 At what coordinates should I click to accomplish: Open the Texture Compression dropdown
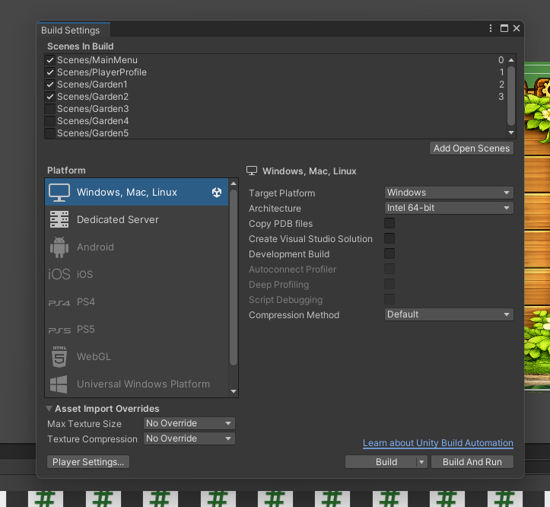(189, 438)
